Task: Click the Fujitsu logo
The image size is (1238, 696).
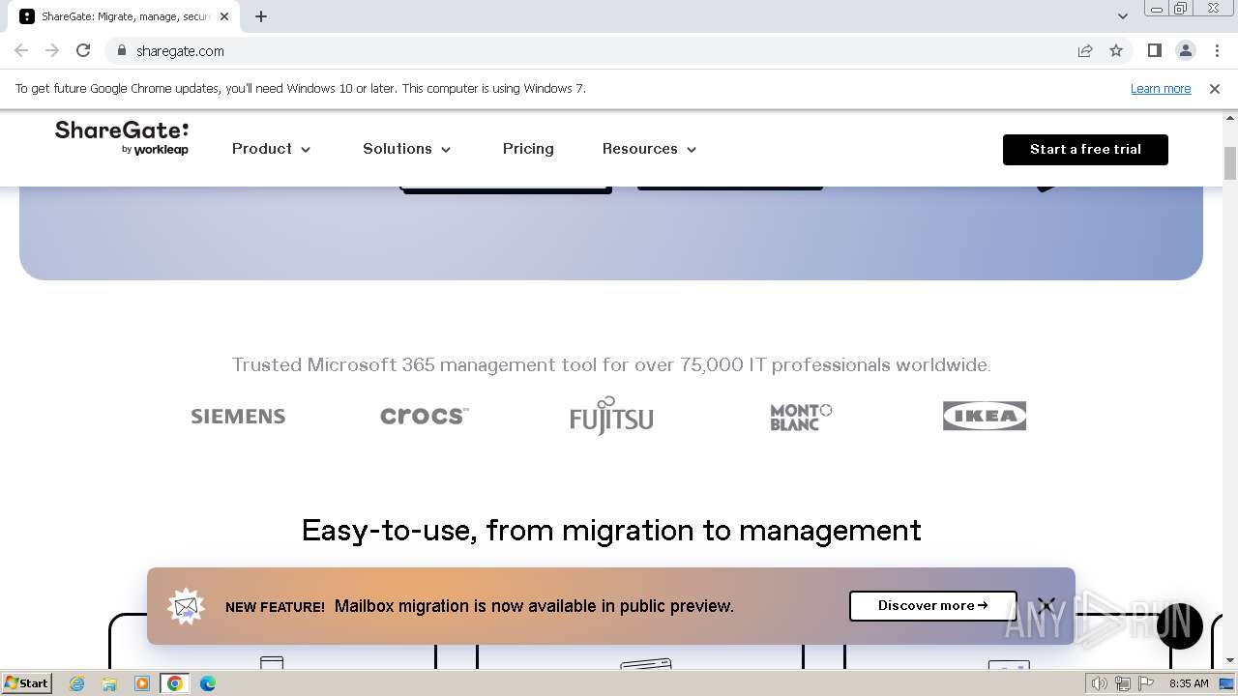Action: point(611,416)
